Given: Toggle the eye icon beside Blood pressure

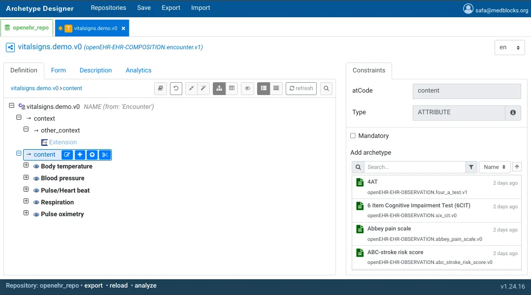Looking at the screenshot, I should pyautogui.click(x=36, y=179).
